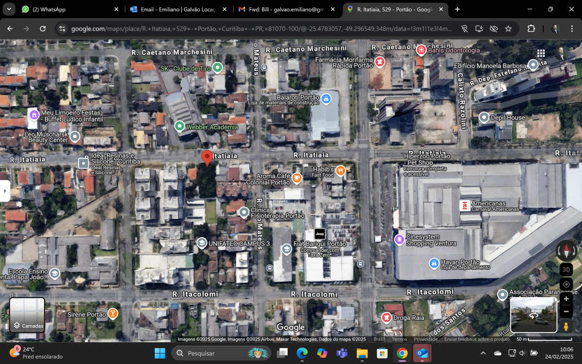Click the Jeep dealership marker
Viewport: 582px width, 364px height.
[x=320, y=233]
